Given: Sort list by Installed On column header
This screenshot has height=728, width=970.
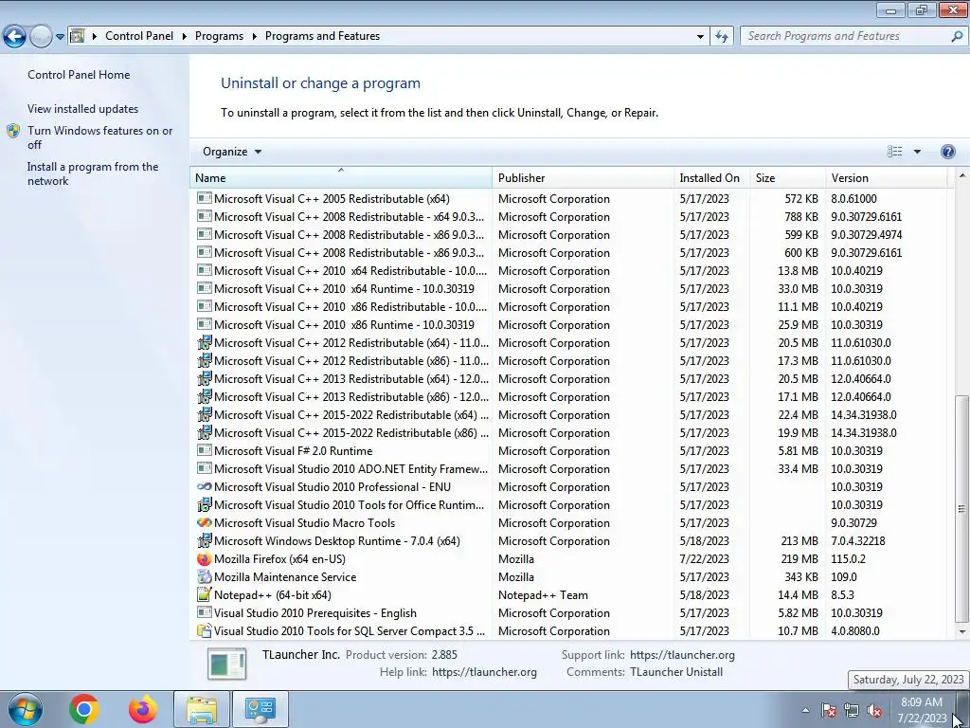Looking at the screenshot, I should [711, 177].
